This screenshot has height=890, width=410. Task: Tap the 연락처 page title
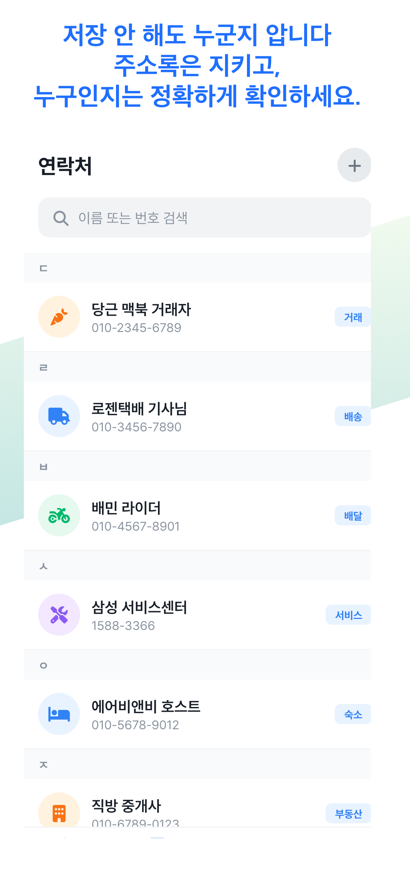tap(65, 166)
